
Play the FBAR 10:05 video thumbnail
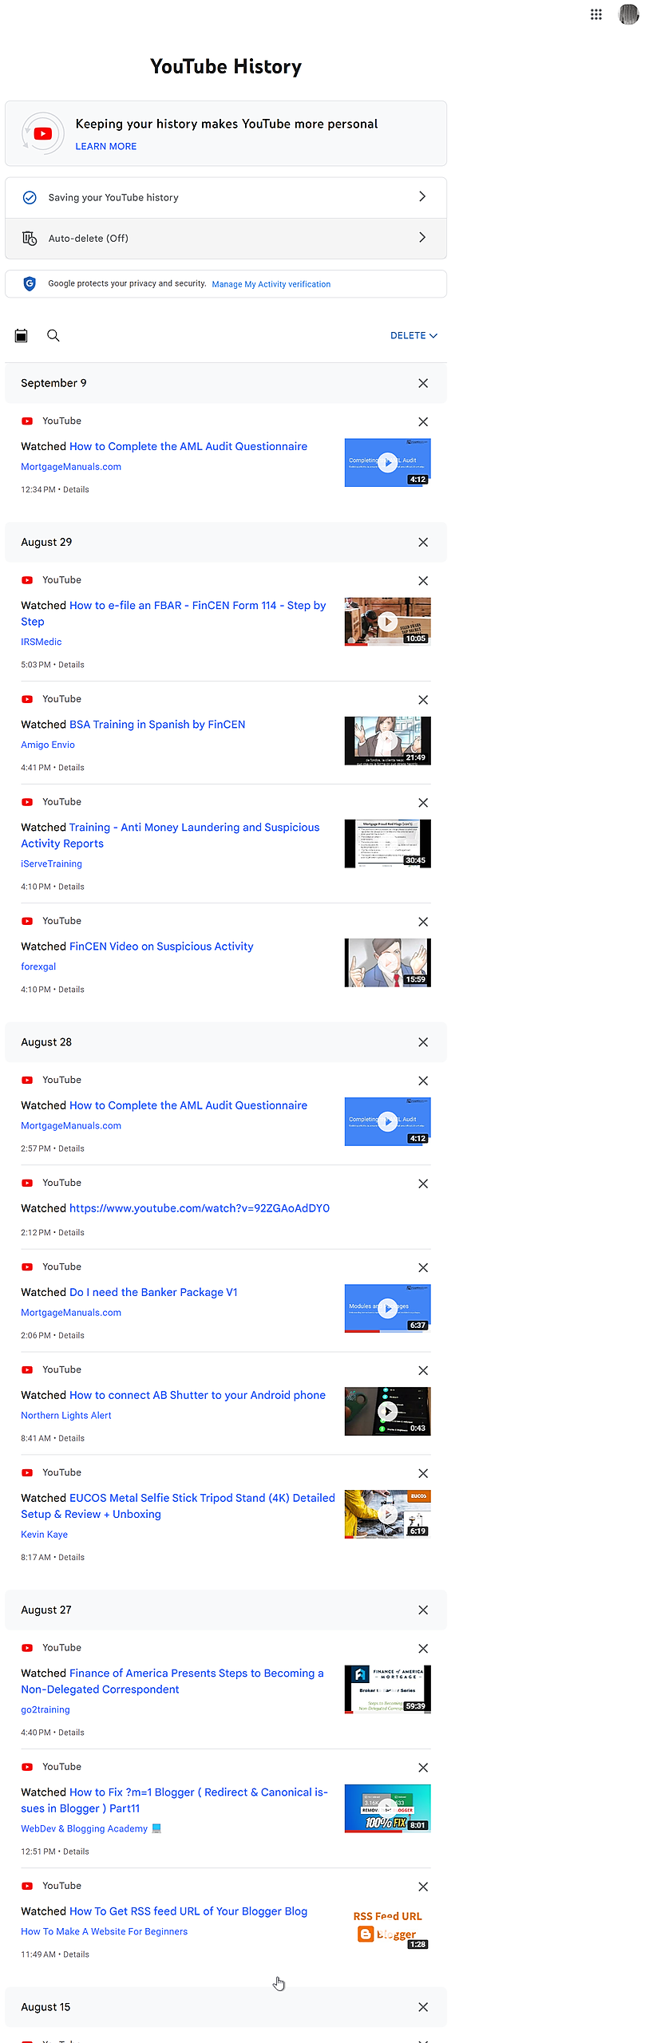click(x=387, y=621)
